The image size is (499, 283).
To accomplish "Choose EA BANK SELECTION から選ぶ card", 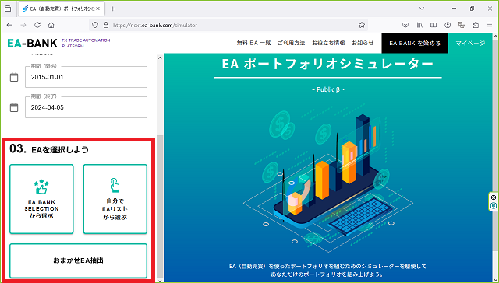I will 41,199.
